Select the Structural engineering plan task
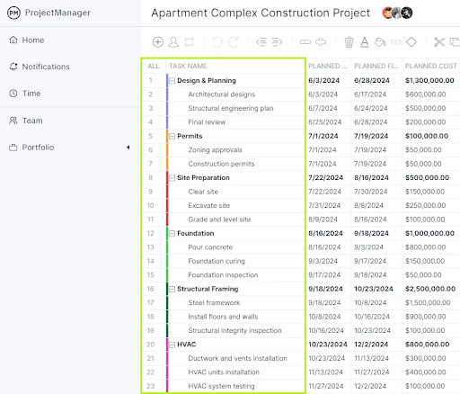The image size is (460, 394). 231,108
